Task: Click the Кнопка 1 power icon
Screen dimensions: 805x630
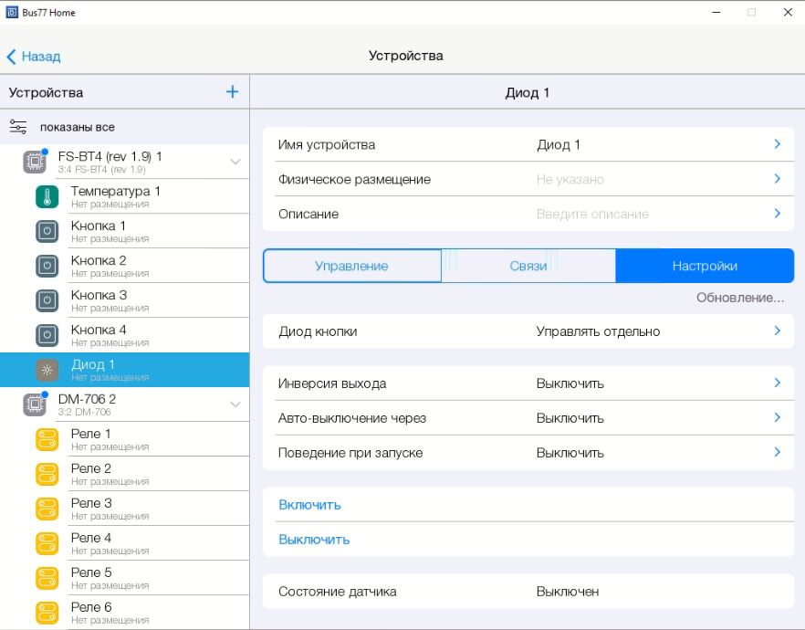Action: pos(47,231)
